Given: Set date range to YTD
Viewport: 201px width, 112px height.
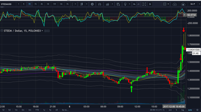Looking at the screenshot, I should pos(37,110).
